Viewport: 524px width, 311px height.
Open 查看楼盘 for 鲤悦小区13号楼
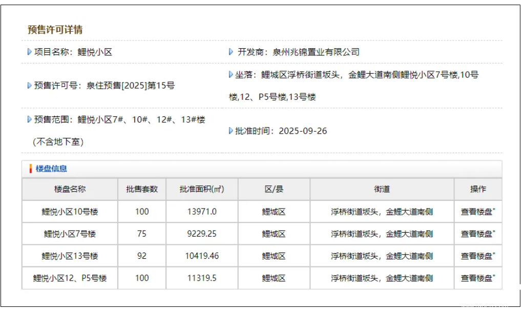click(477, 256)
